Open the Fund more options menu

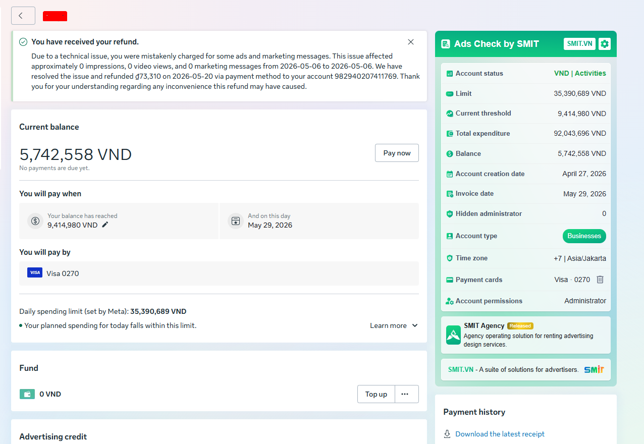[405, 394]
